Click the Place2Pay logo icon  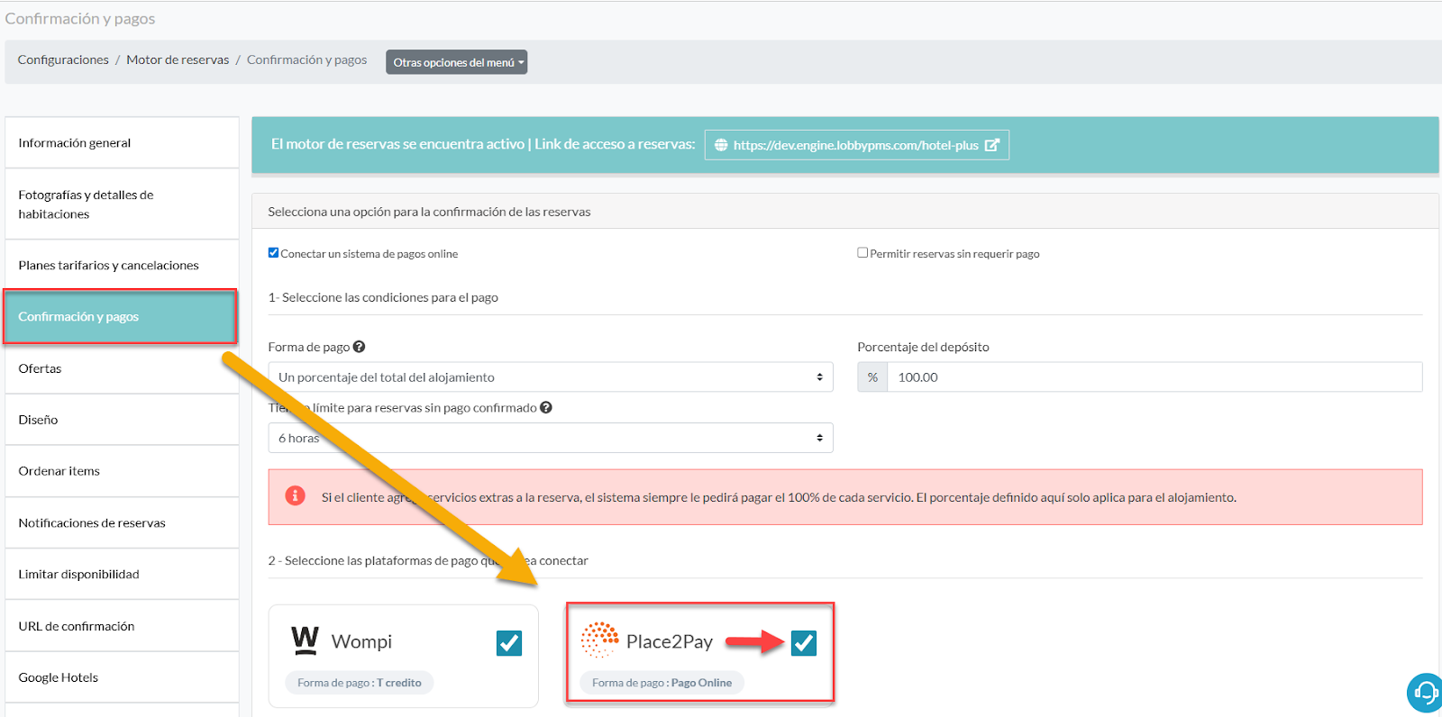pos(599,640)
